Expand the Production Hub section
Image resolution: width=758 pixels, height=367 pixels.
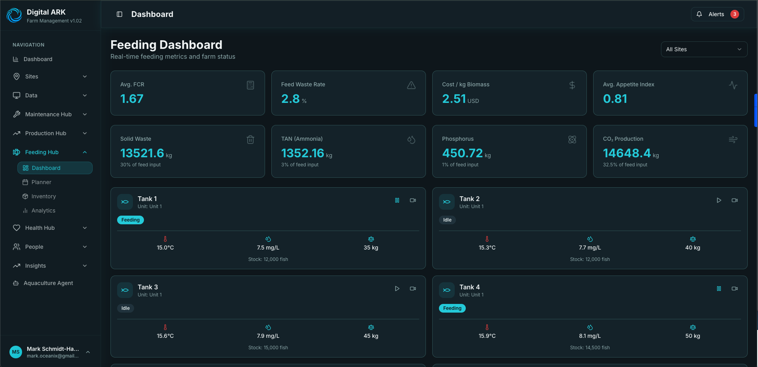tap(50, 133)
